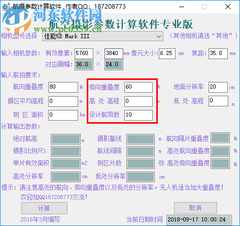Image resolution: width=240 pixels, height=226 pixels.
Task: Click the pixel size field 6.25
Action: (167, 53)
